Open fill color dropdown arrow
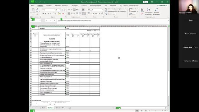The width and height of the screenshot is (199, 112). click(x=61, y=13)
